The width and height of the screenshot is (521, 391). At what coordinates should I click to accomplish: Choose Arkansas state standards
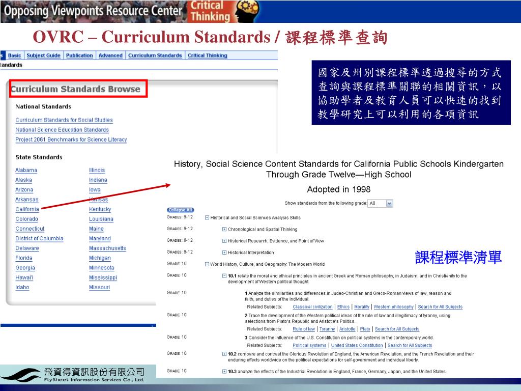tap(27, 200)
